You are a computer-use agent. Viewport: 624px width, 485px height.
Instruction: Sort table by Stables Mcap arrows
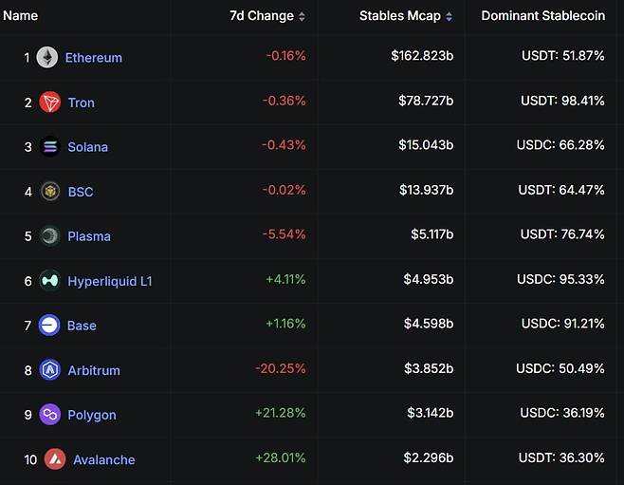(x=449, y=16)
